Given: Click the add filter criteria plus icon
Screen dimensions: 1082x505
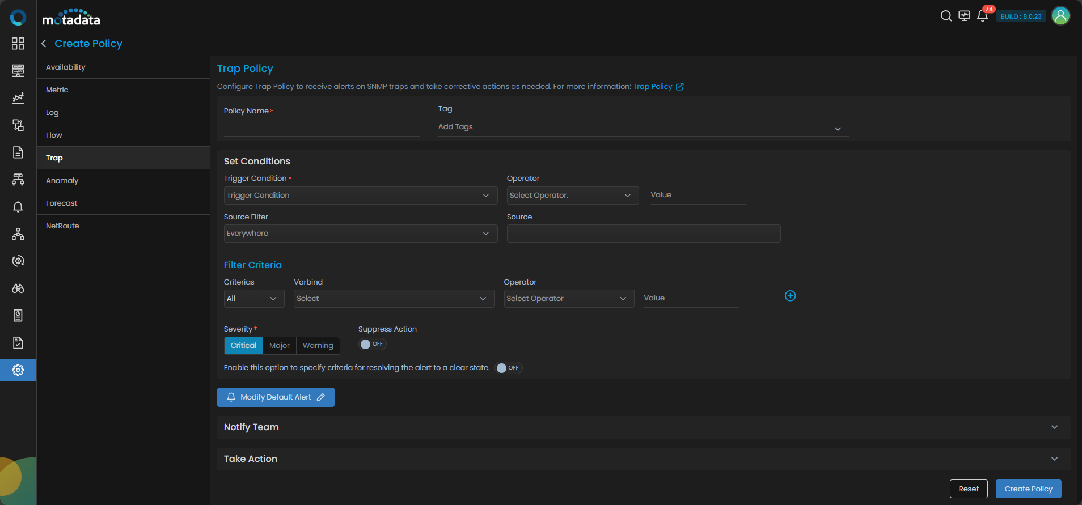Looking at the screenshot, I should [x=790, y=296].
